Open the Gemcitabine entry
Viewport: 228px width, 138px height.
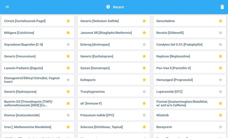[190, 21]
